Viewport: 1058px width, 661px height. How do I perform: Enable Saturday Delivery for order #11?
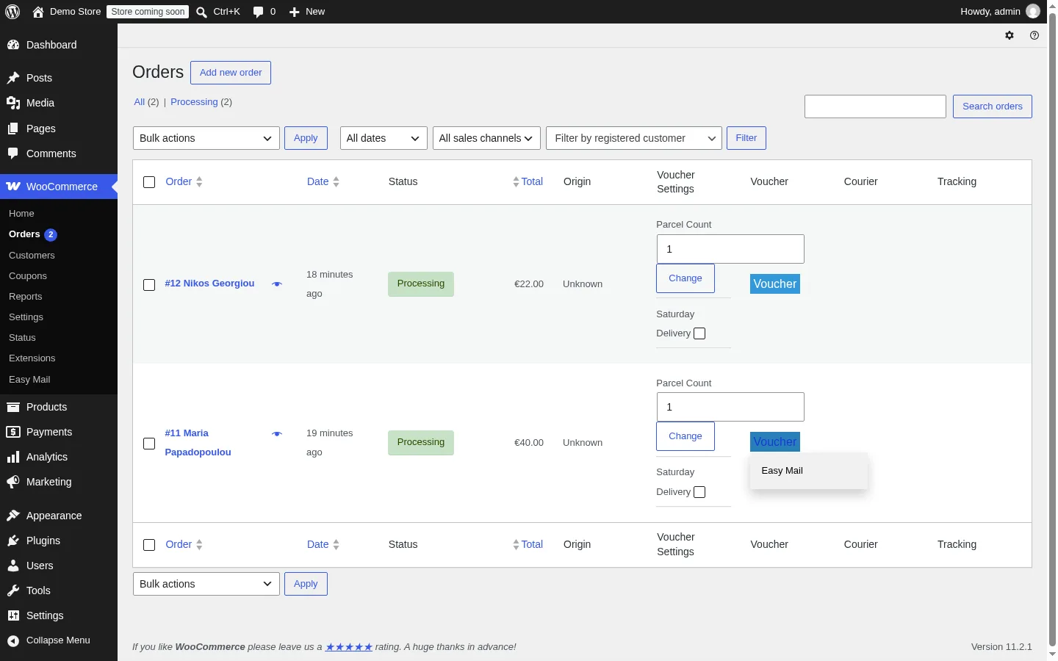[x=699, y=492]
